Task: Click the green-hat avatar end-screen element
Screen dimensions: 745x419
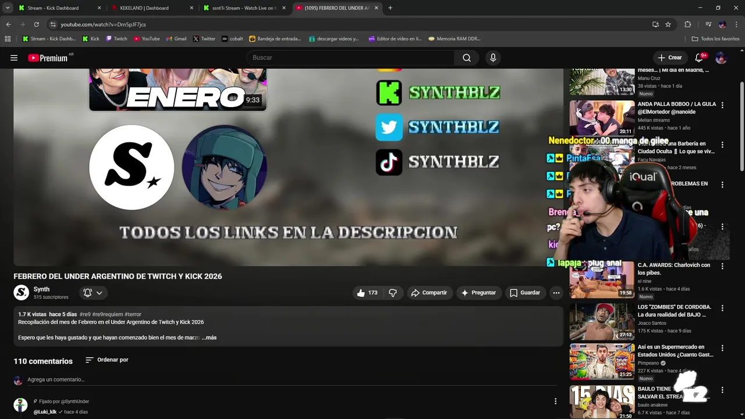Action: [224, 167]
